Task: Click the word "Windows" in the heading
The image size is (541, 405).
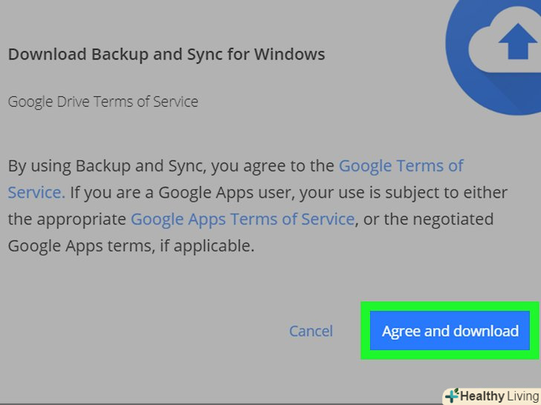Action: pyautogui.click(x=290, y=54)
